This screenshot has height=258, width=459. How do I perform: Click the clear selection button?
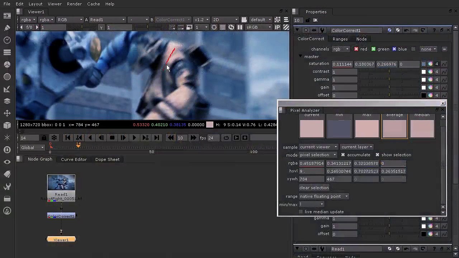[314, 188]
